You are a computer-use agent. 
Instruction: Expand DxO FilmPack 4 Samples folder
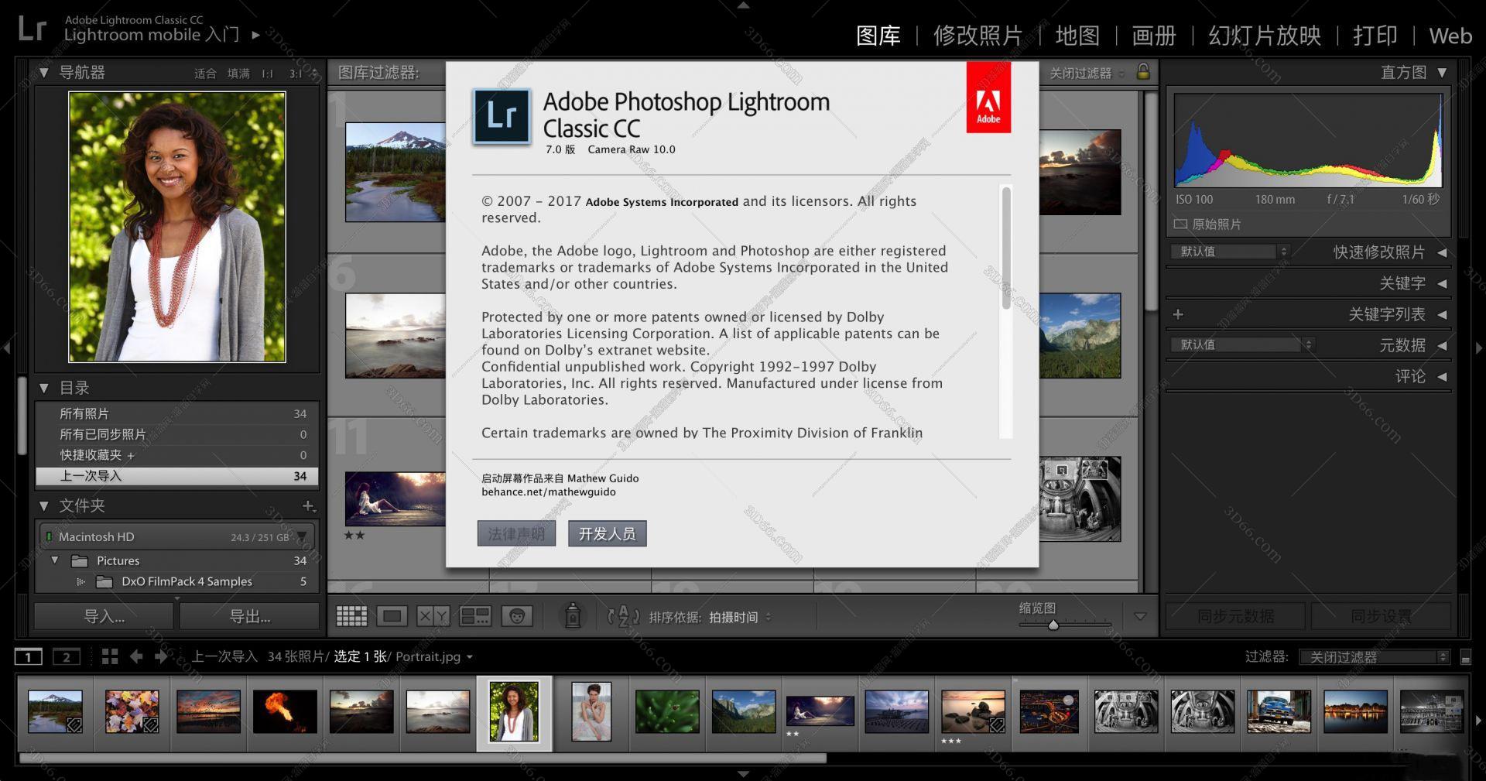(80, 581)
